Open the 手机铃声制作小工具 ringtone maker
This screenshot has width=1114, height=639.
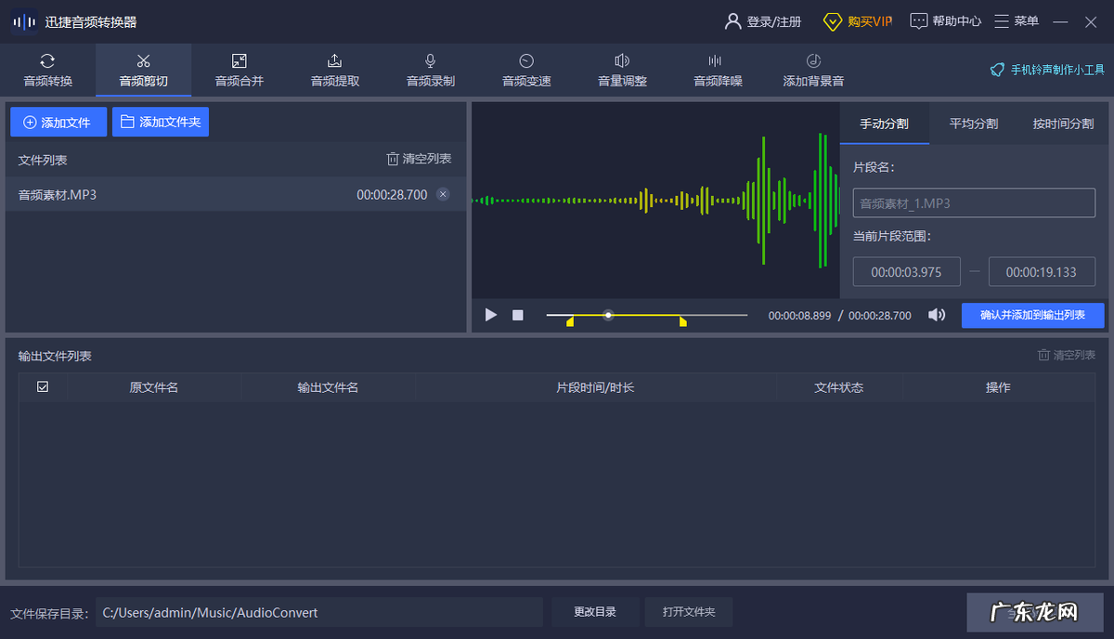(x=1045, y=69)
